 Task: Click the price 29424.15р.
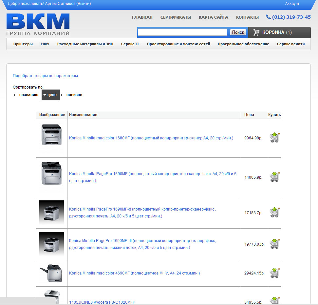point(254,273)
